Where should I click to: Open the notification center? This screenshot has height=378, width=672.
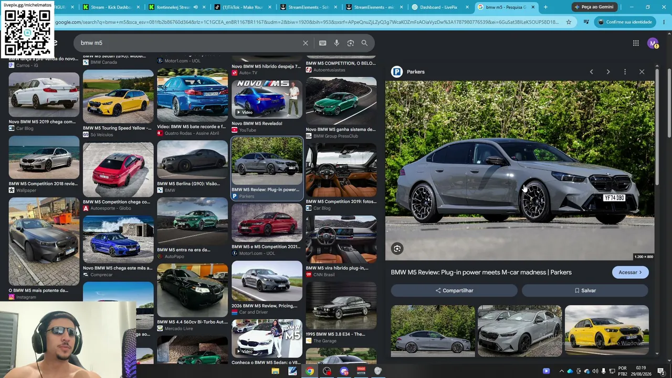pos(660,371)
